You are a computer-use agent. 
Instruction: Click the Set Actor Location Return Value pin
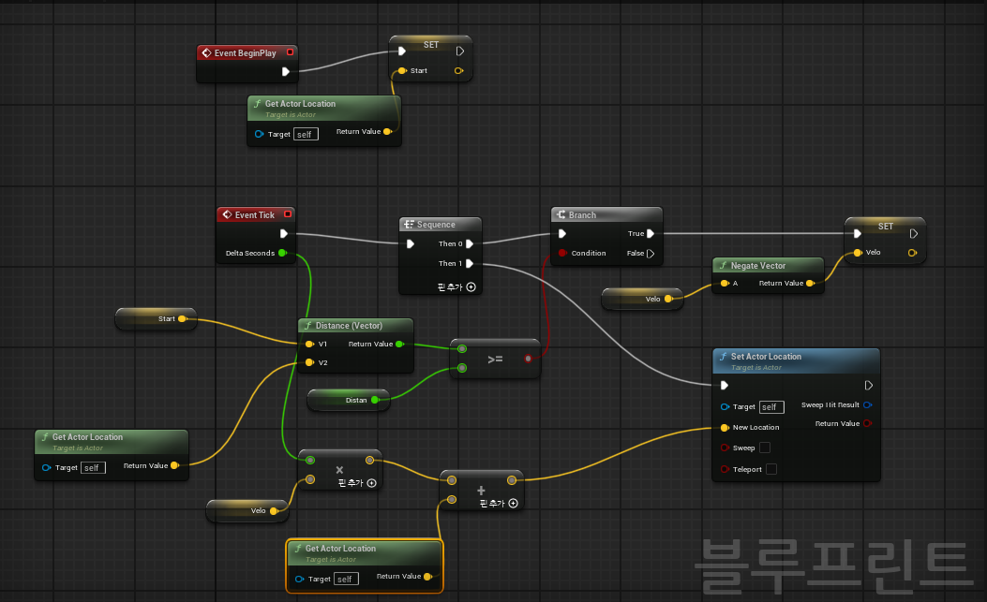867,423
